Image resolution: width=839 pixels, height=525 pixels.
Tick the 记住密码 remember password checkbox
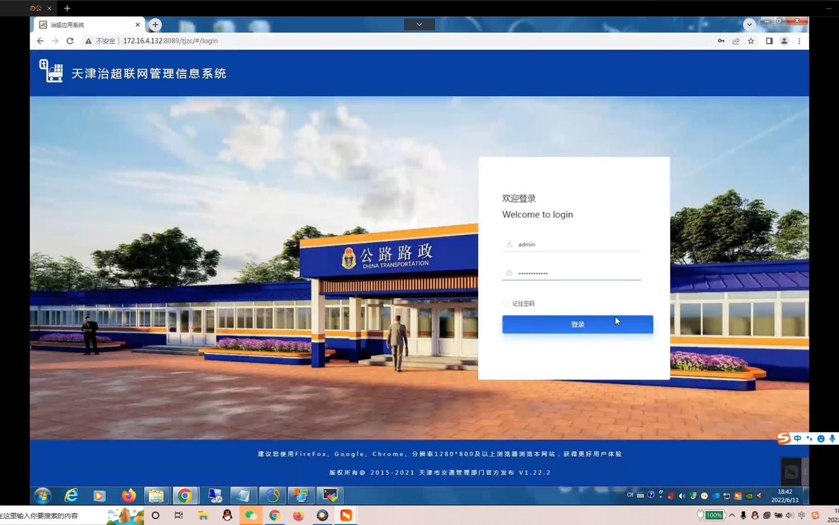pyautogui.click(x=505, y=304)
